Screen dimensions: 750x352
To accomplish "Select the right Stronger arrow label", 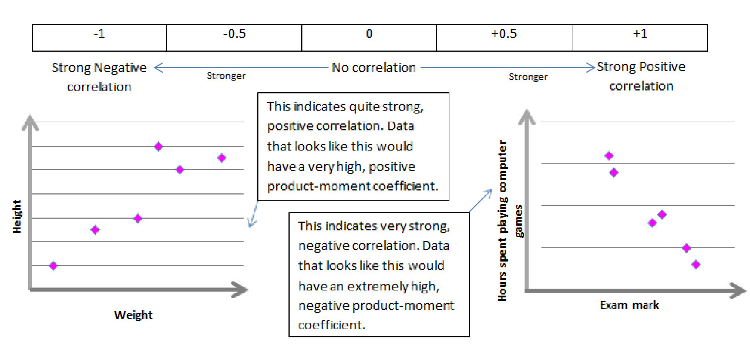I will pyautogui.click(x=528, y=77).
